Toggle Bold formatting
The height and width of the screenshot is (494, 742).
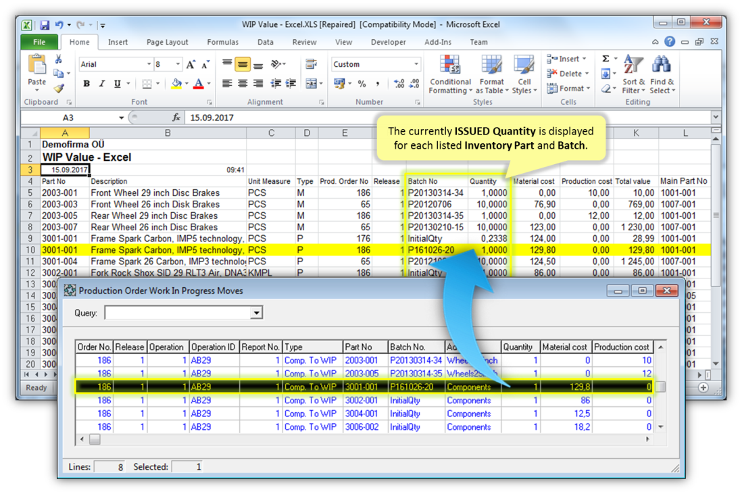coord(86,84)
